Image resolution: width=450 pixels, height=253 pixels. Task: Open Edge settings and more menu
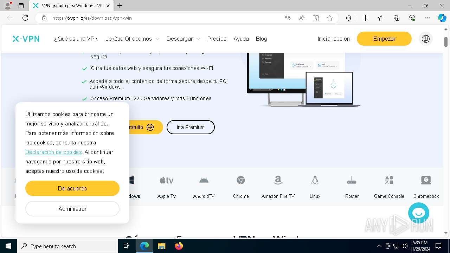click(x=427, y=18)
